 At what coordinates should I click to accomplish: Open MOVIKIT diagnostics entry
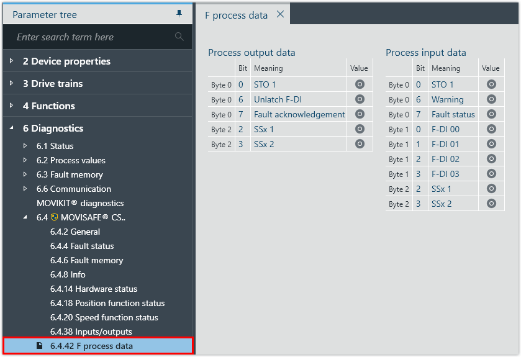point(80,203)
